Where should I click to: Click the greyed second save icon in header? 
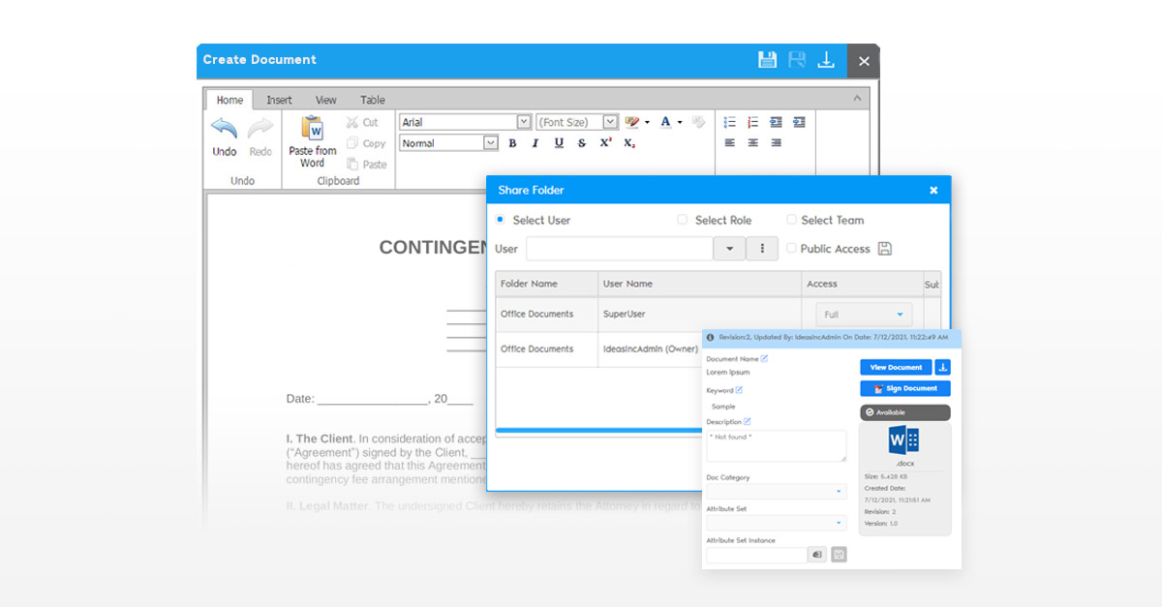click(797, 60)
